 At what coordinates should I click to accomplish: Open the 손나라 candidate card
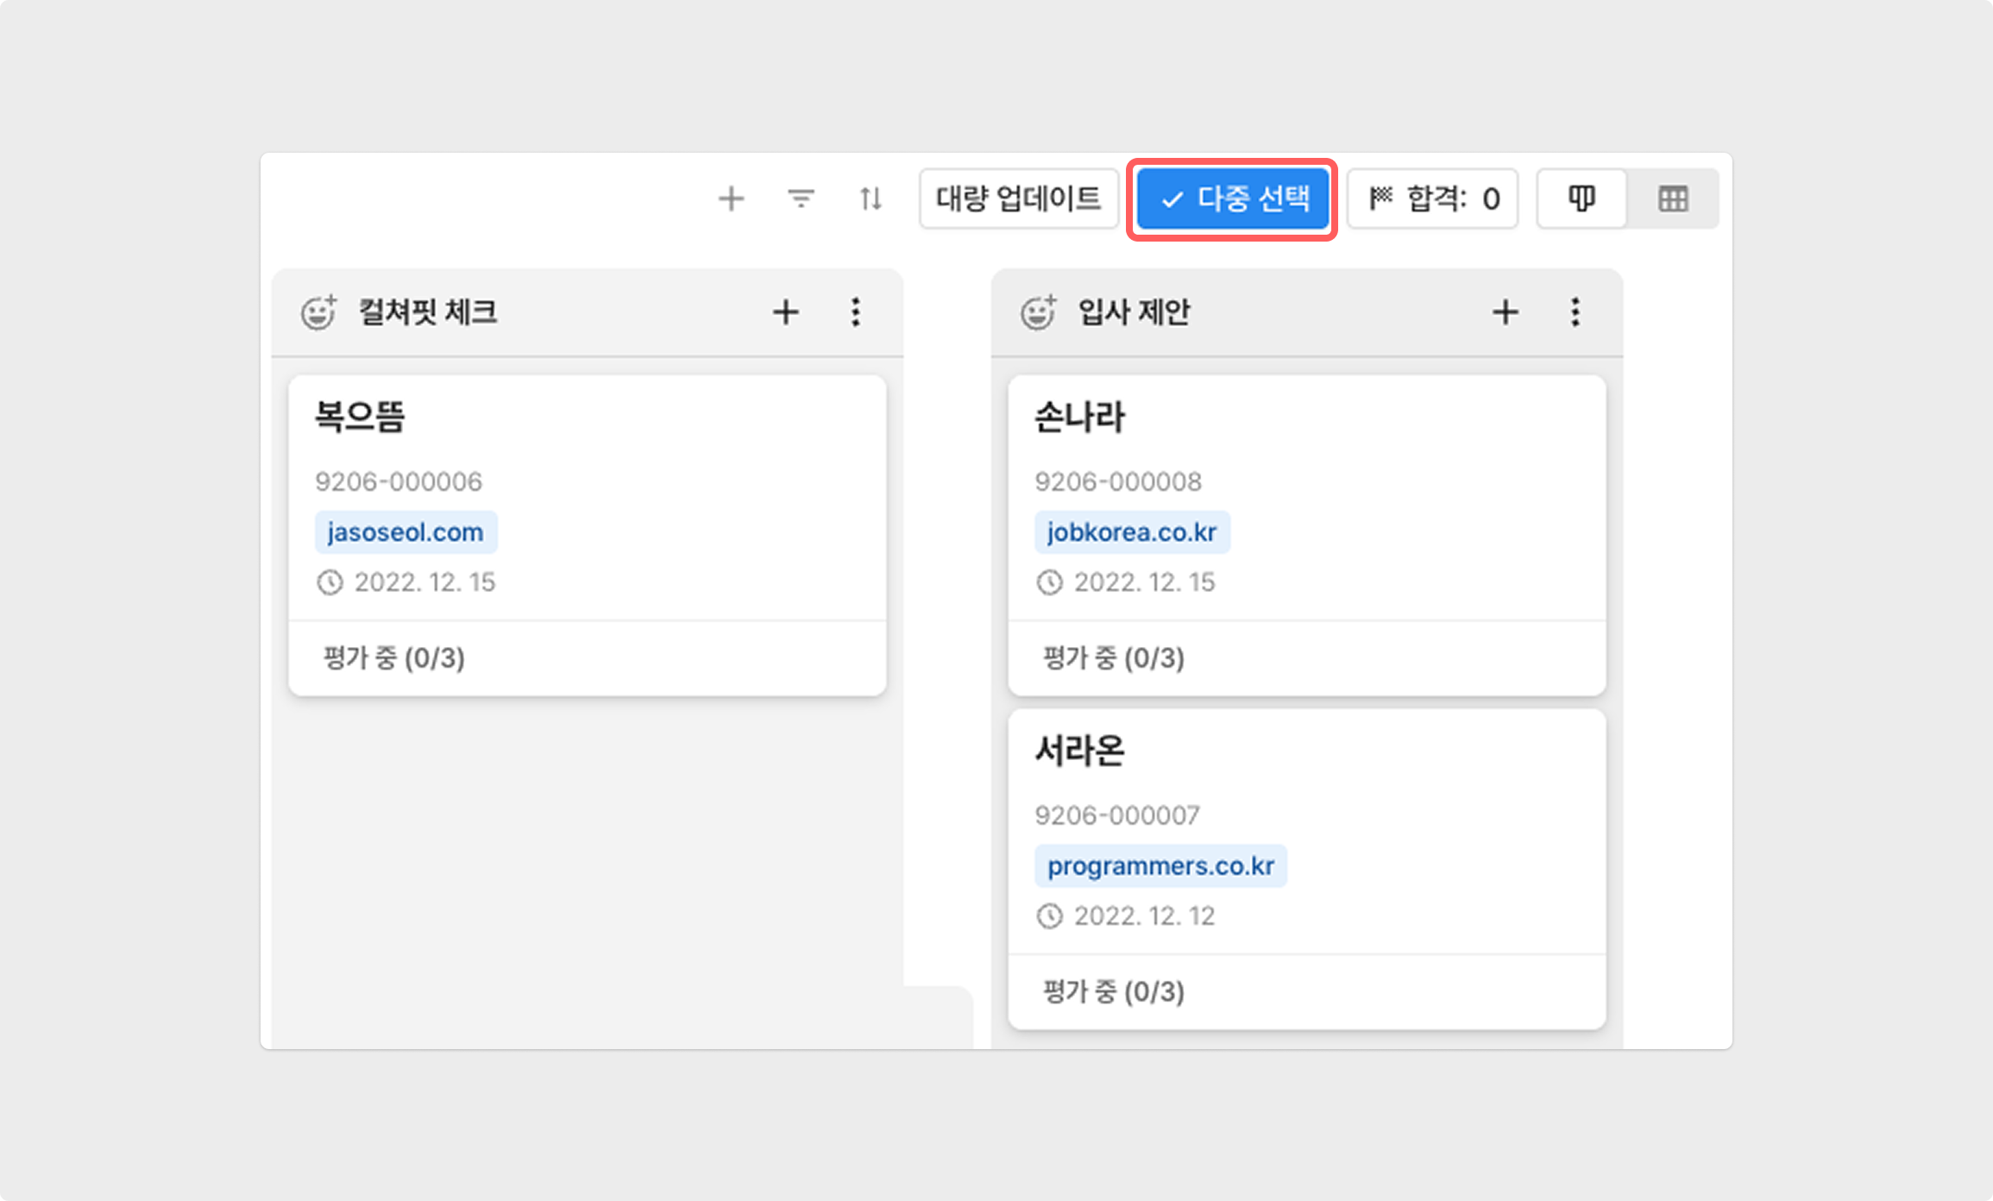pyautogui.click(x=1307, y=535)
